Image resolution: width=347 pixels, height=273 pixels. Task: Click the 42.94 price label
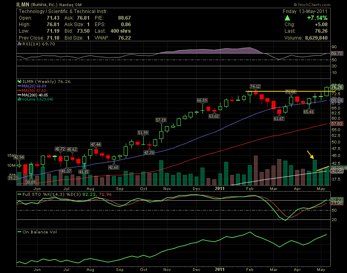19,157
